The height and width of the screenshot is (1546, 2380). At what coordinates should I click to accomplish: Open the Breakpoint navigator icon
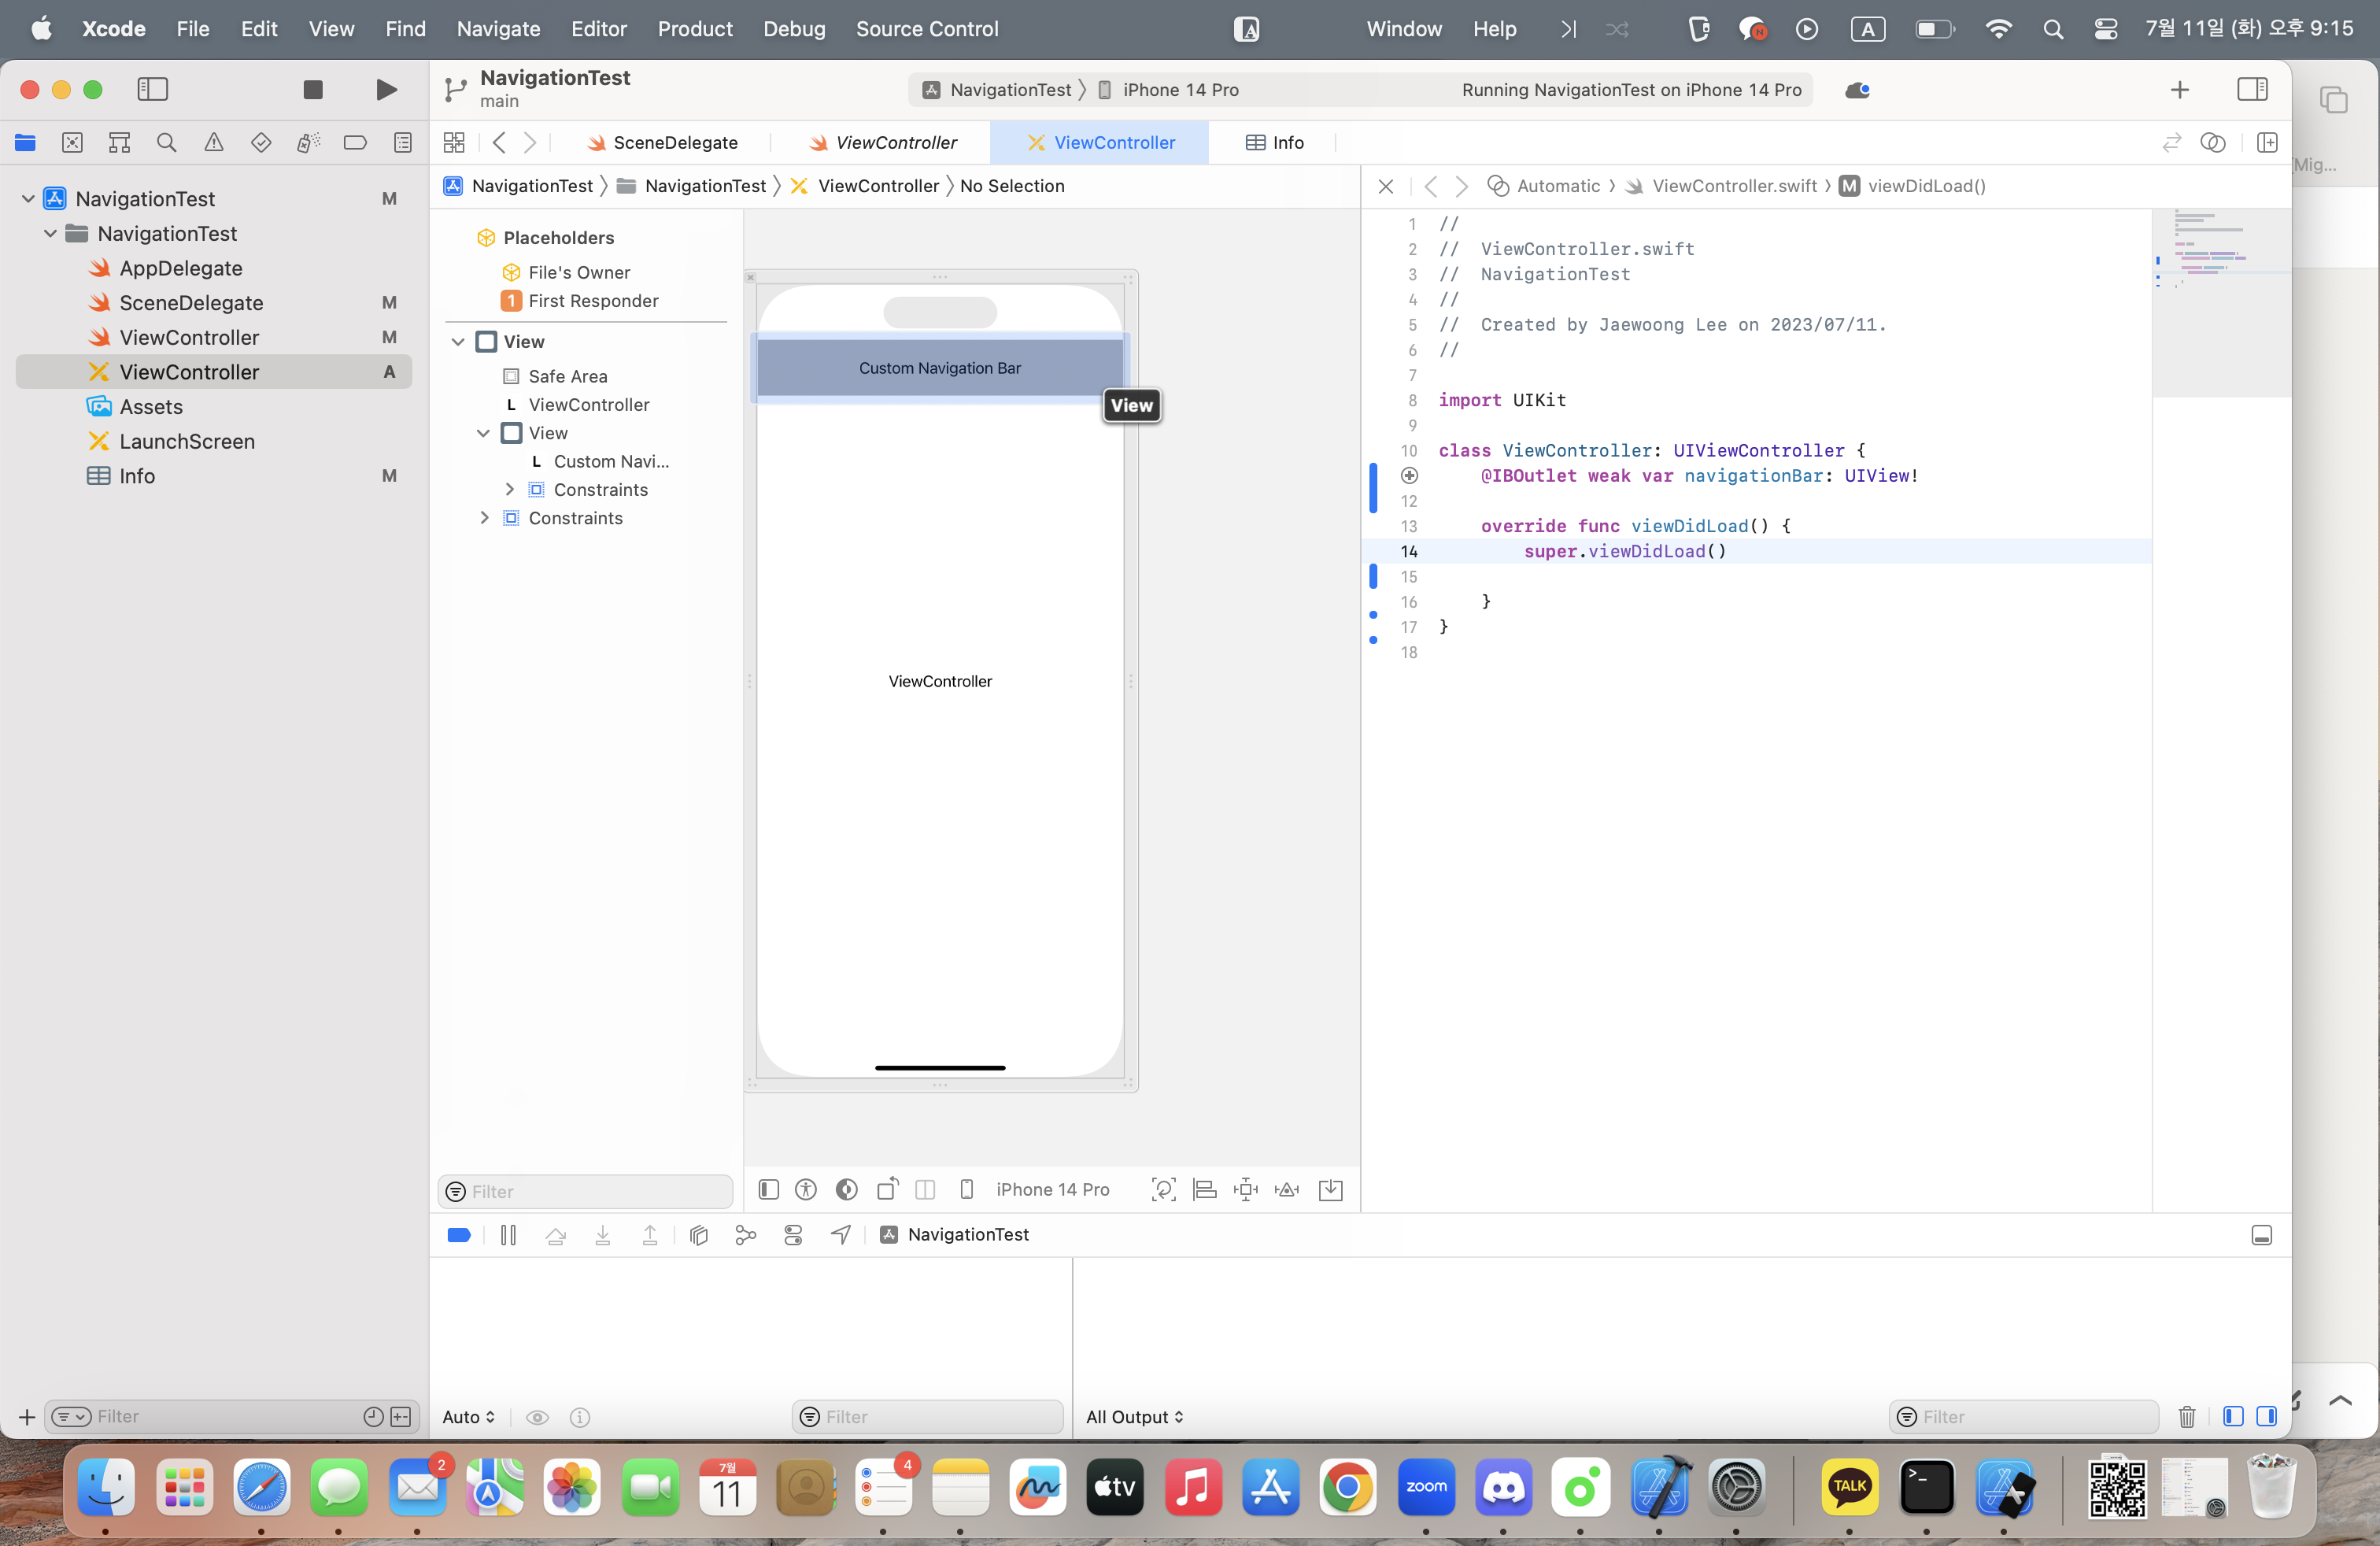(x=355, y=143)
